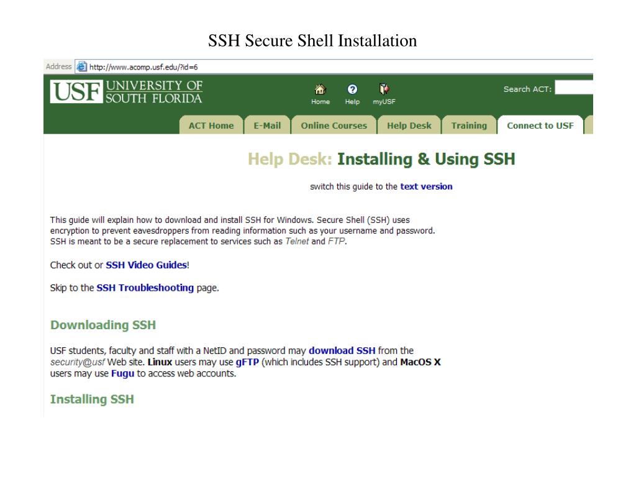Click the italic Telnet word
Image resolution: width=636 pixels, height=477 pixels.
297,242
